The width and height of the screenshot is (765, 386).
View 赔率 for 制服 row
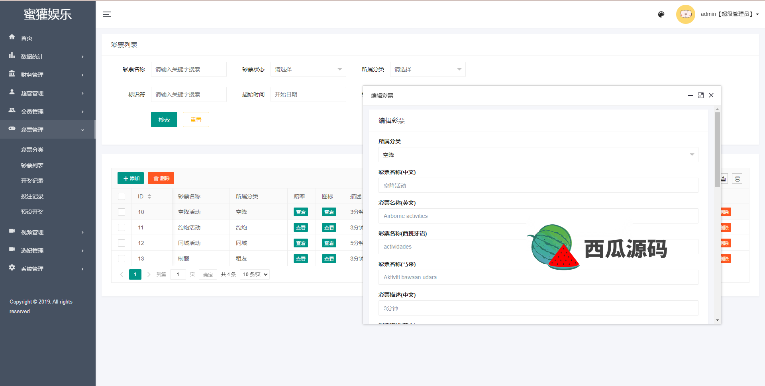[x=301, y=259]
